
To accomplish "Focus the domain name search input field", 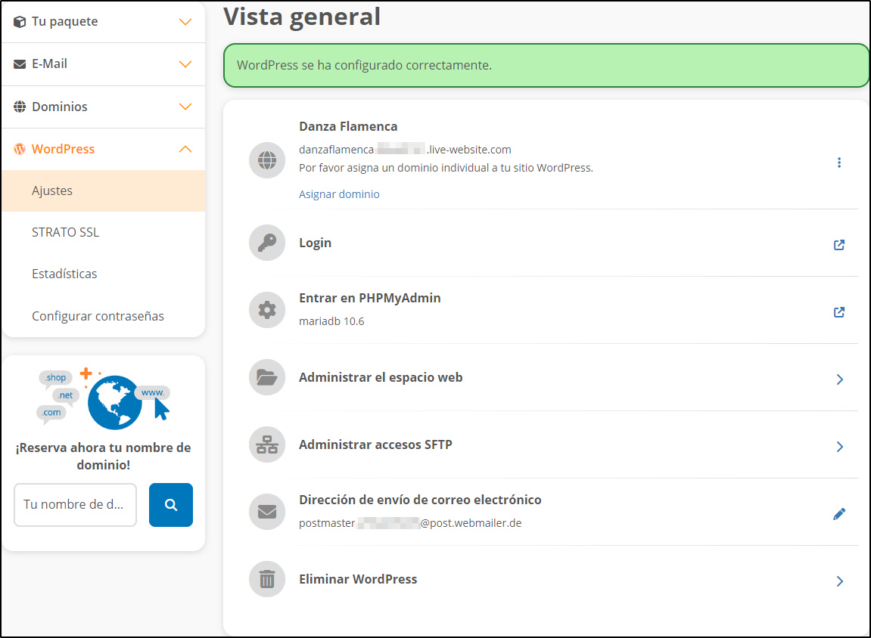I will (75, 504).
